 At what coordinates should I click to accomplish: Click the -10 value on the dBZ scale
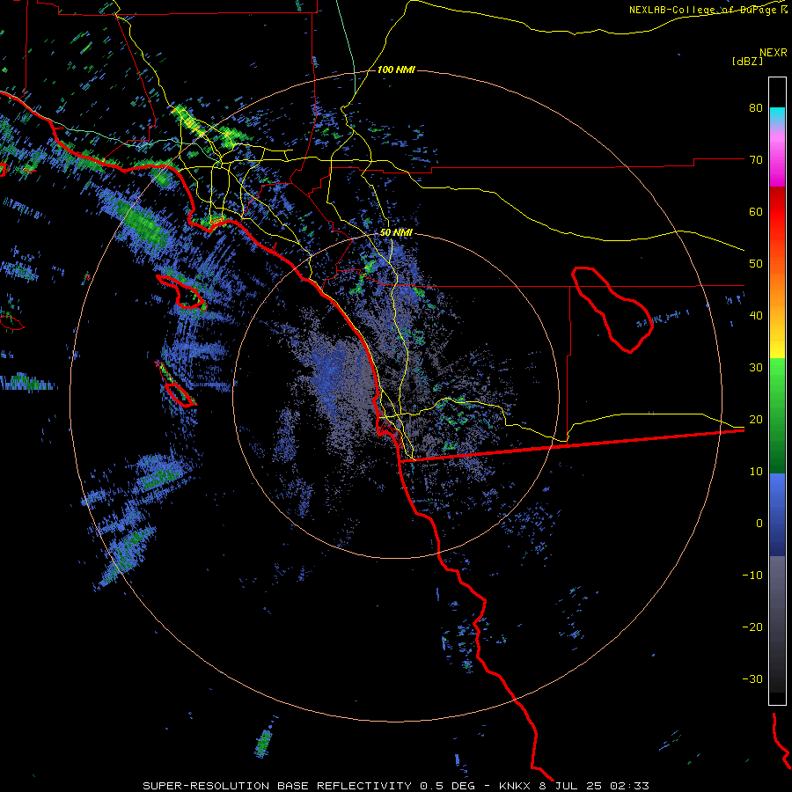click(752, 576)
